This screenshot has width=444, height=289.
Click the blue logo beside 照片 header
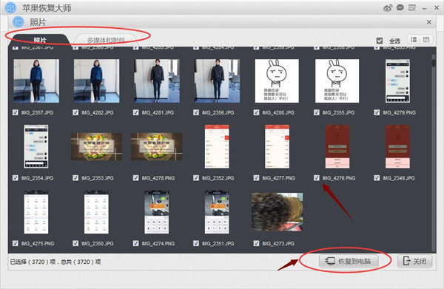pyautogui.click(x=18, y=21)
